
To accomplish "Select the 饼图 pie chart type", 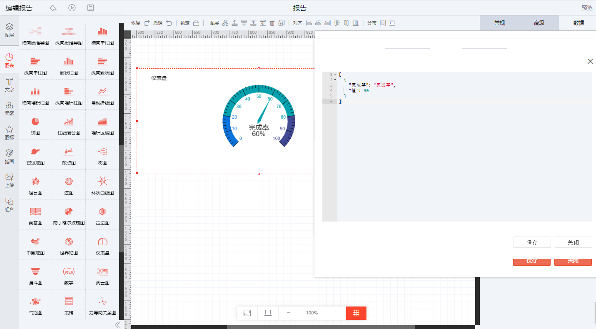I will (x=35, y=125).
